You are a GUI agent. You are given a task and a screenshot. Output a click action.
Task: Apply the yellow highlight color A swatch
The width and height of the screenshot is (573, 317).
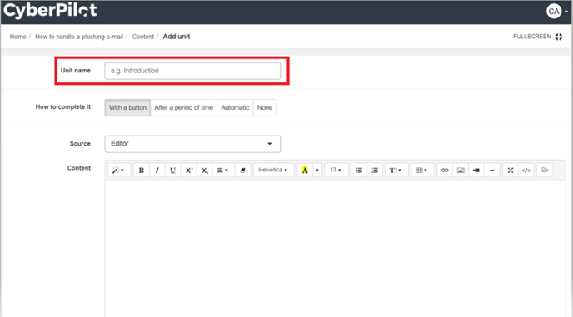click(x=305, y=171)
